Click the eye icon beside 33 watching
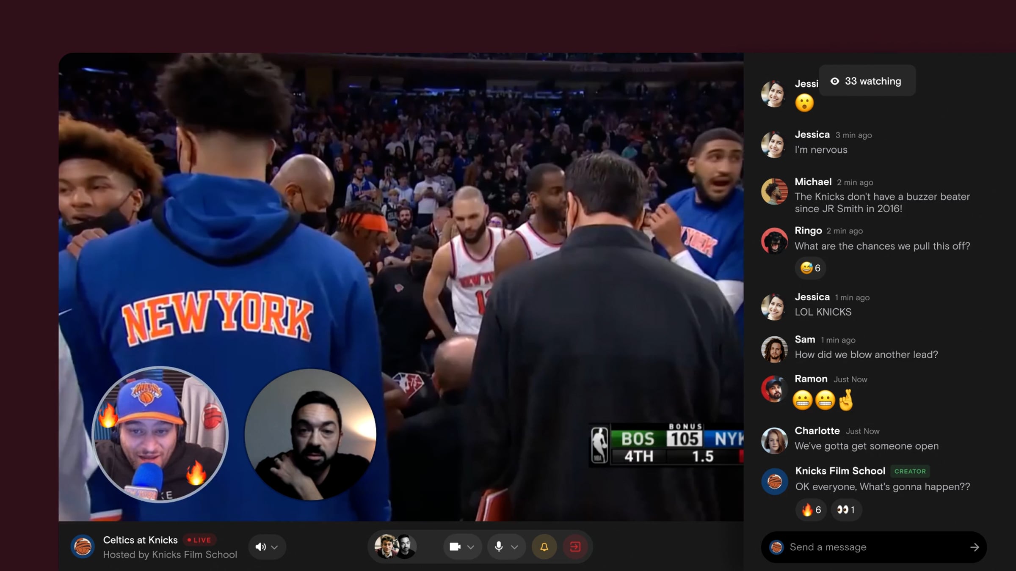This screenshot has height=571, width=1016. [835, 81]
